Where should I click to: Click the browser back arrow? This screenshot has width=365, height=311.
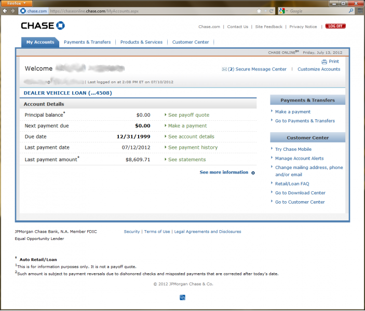6,11
